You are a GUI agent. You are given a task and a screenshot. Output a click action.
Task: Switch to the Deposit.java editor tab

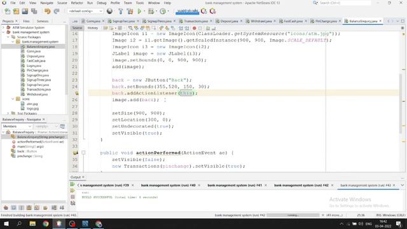229,21
